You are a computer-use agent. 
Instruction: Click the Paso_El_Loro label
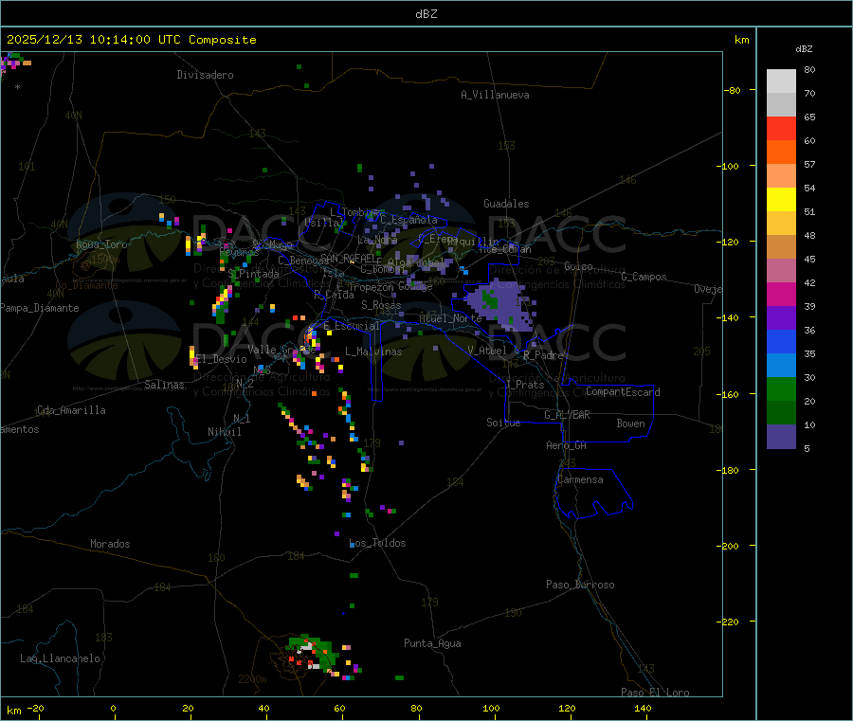coord(656,693)
